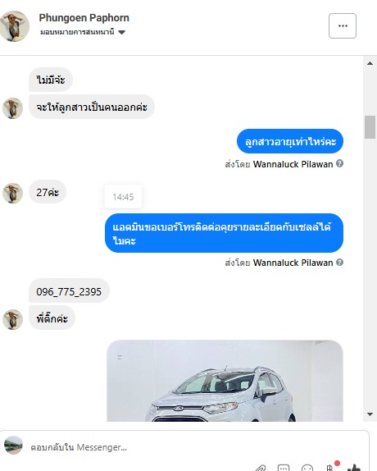Screen dimensions: 377x471
Task: Click the scrollbar up arrow
Action: [370, 63]
